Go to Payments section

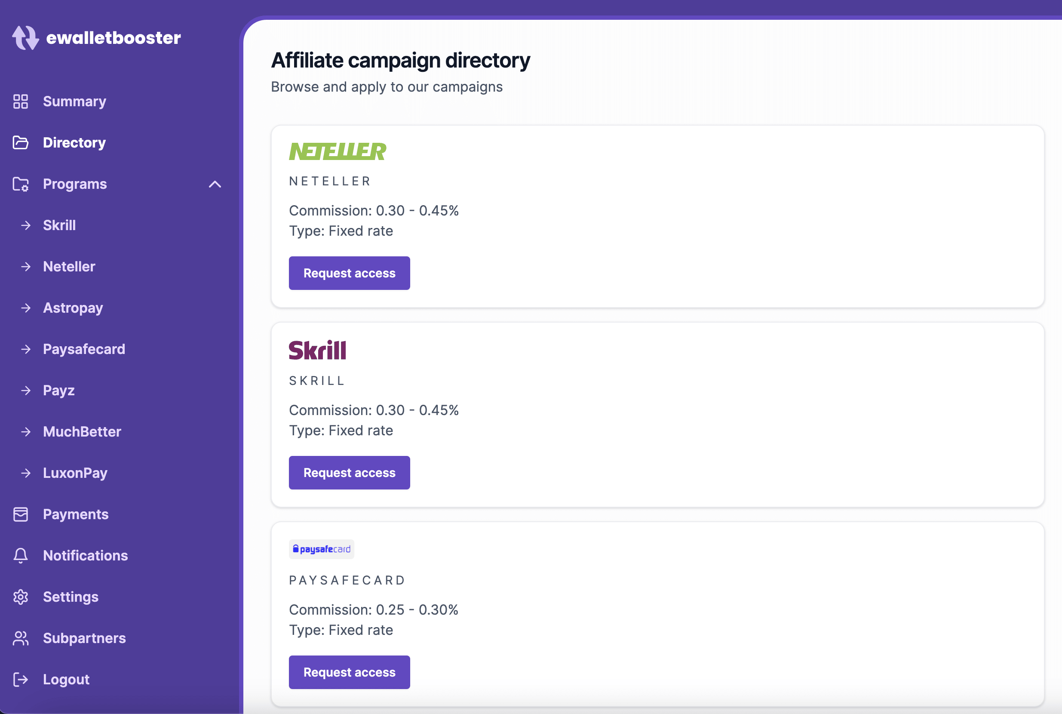(x=77, y=514)
